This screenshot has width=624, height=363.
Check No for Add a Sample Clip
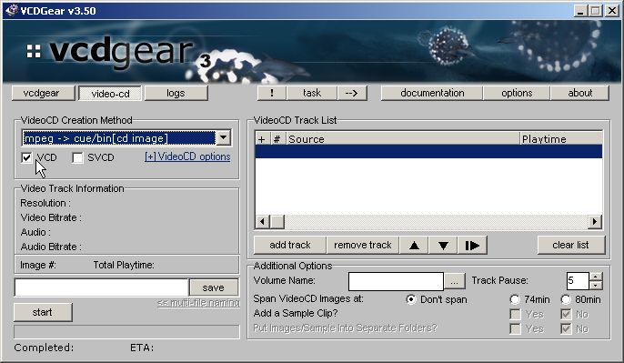pos(566,315)
